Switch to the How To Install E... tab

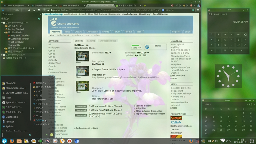72,5
